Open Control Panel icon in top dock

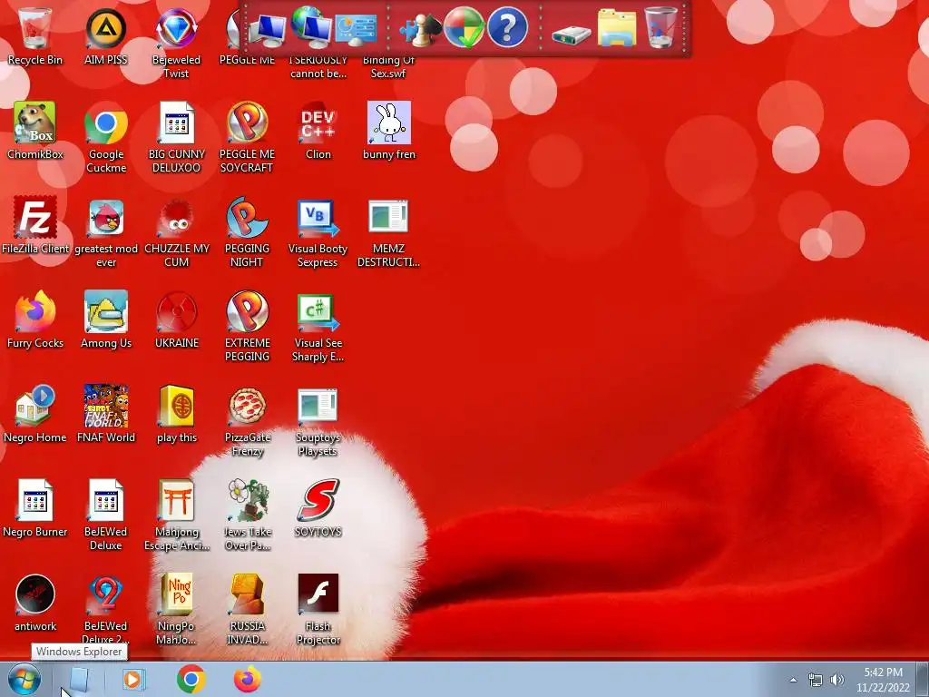click(356, 28)
